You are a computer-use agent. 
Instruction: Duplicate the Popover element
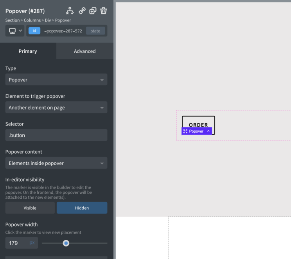click(93, 11)
